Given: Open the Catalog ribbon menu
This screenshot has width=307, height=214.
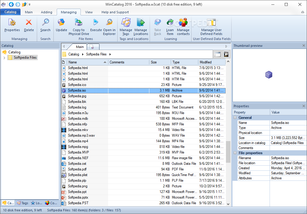Looking at the screenshot, I should [x=10, y=12].
